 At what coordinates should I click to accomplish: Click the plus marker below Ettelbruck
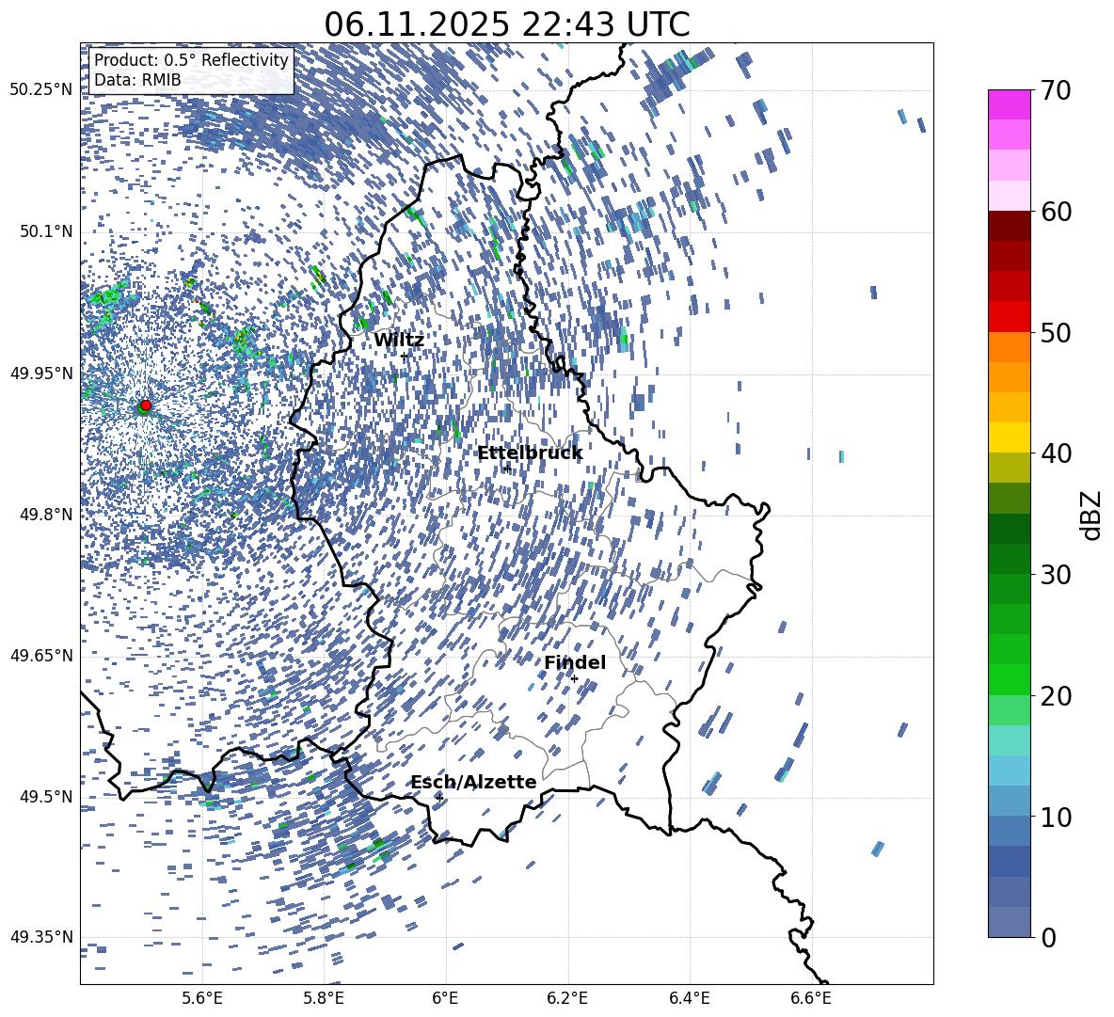coord(506,468)
